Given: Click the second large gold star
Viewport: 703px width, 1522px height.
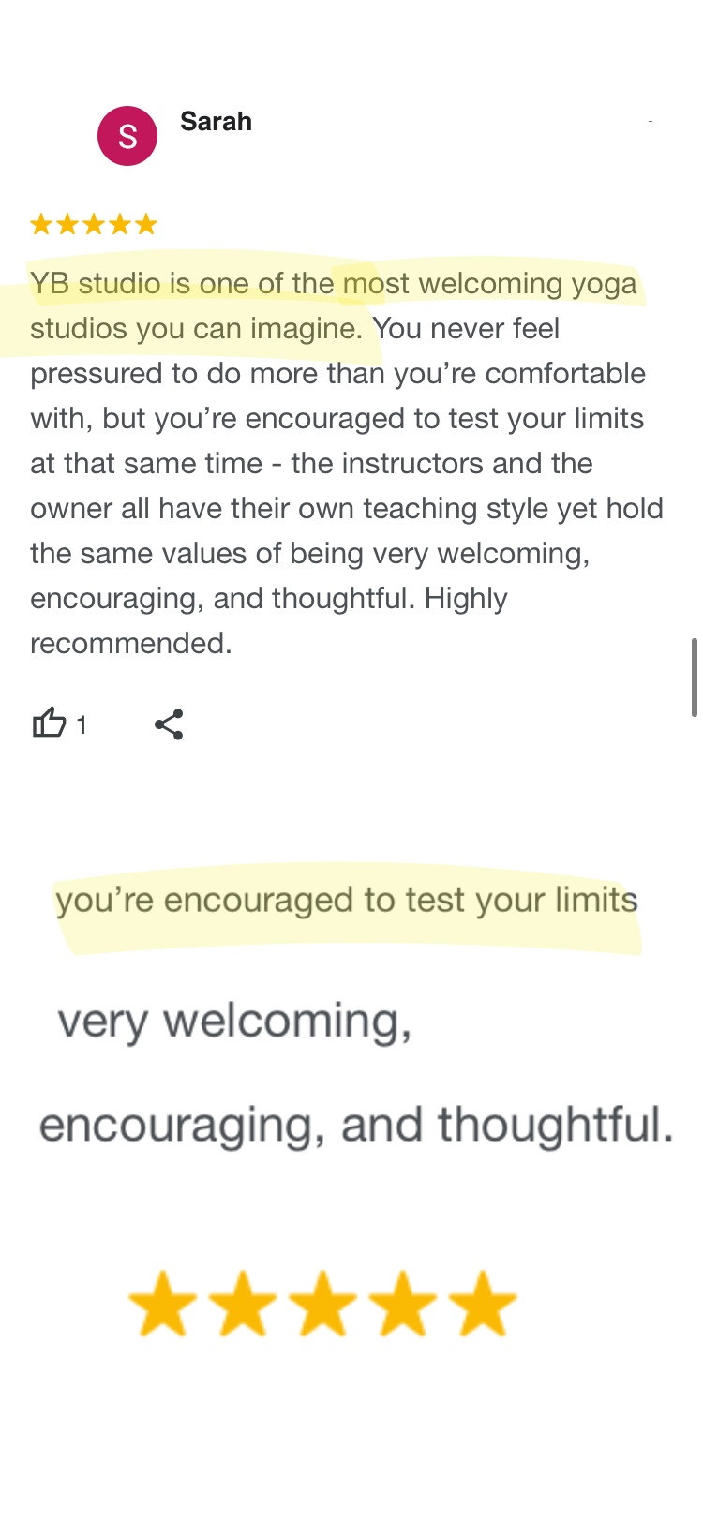Looking at the screenshot, I should 243,1304.
